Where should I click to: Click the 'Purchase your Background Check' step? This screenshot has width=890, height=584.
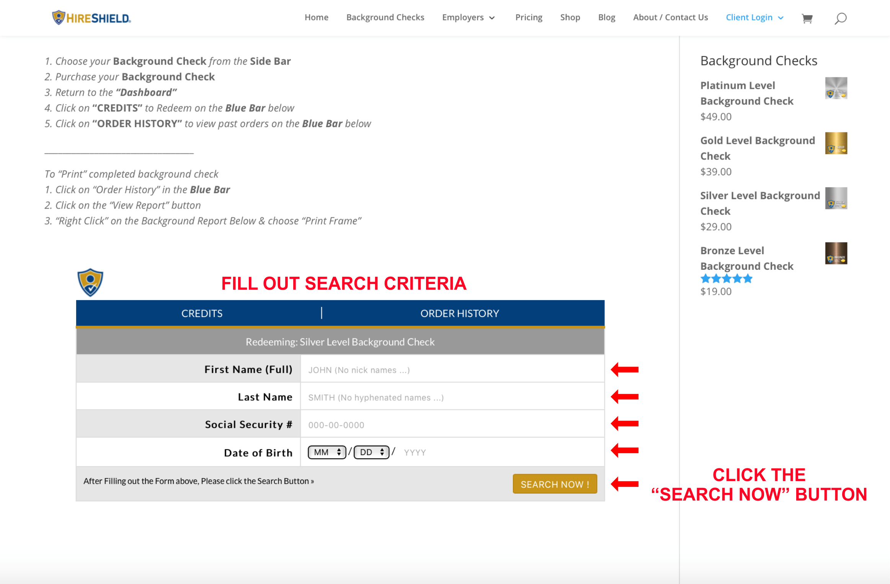pos(129,77)
